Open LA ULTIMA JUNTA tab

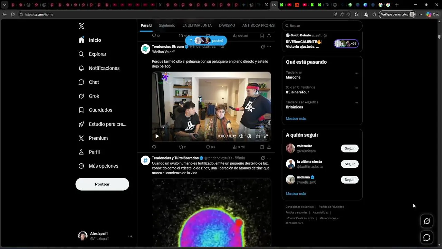[197, 26]
